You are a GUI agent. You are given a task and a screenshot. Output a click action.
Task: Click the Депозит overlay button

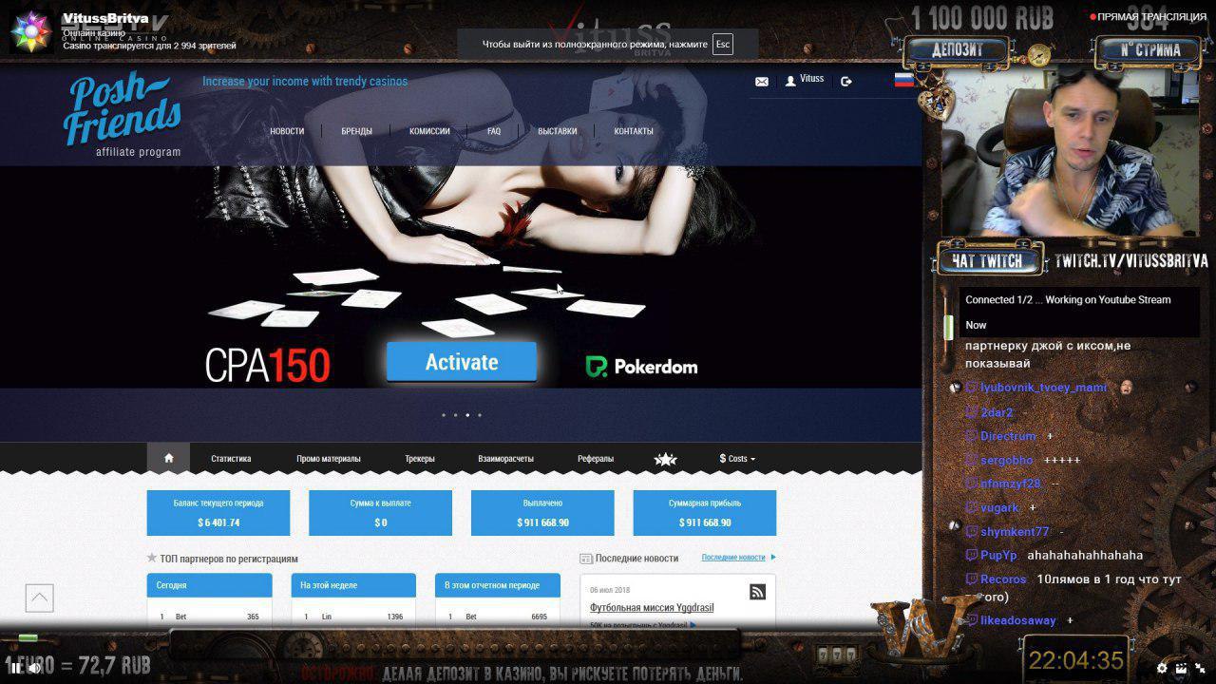pos(956,50)
